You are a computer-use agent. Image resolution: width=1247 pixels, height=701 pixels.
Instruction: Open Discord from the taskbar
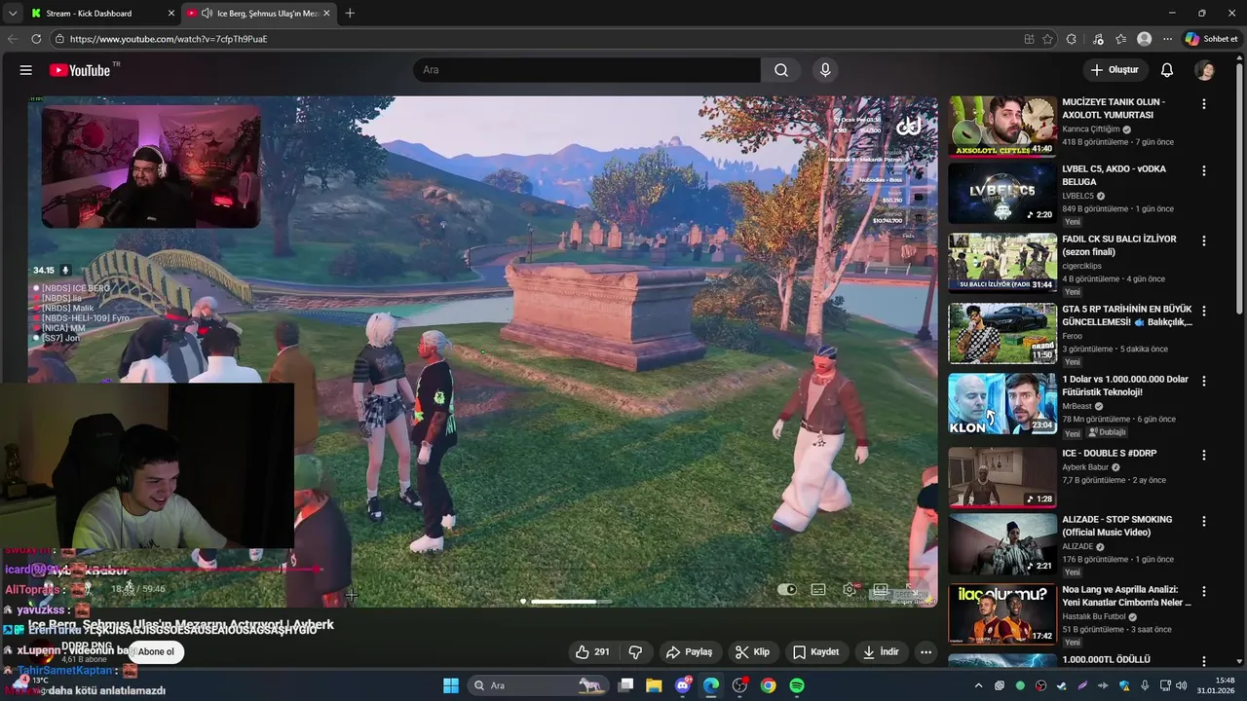click(683, 685)
